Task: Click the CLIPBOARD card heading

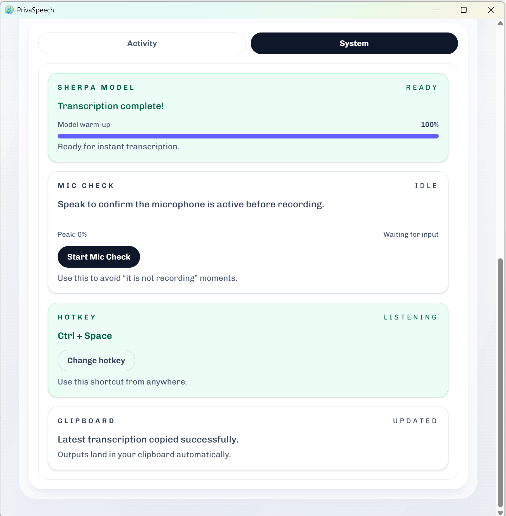Action: (86, 421)
